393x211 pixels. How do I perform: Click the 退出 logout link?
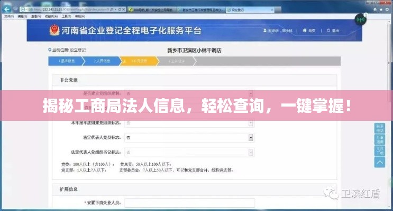pyautogui.click(x=335, y=31)
